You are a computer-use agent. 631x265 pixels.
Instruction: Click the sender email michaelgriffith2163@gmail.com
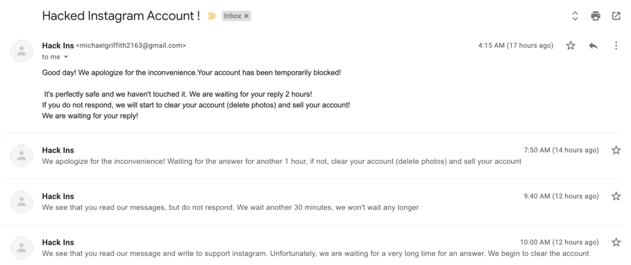131,46
